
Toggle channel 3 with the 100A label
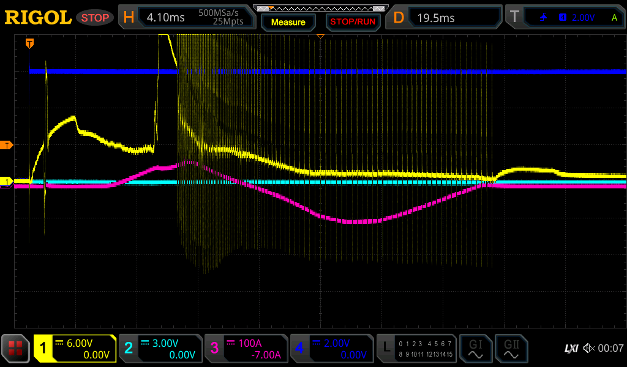click(x=246, y=349)
